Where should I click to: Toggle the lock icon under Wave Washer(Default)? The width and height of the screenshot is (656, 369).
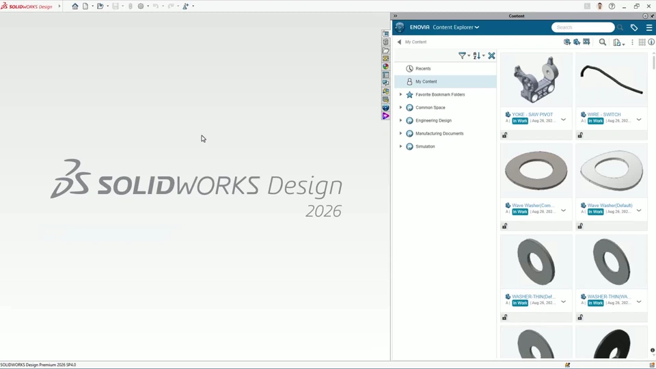(580, 226)
